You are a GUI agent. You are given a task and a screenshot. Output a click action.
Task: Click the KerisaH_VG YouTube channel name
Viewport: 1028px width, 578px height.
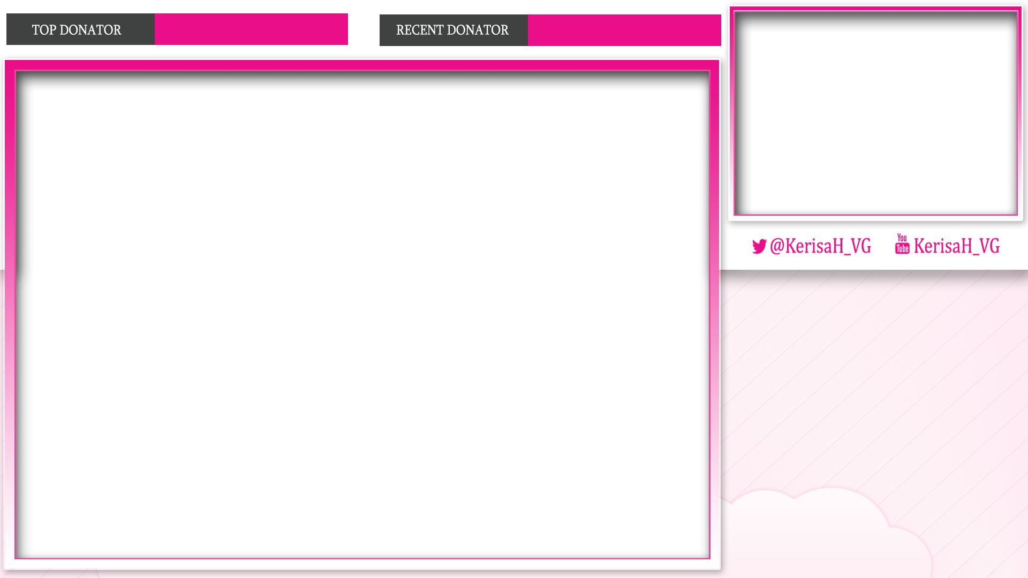(x=956, y=246)
